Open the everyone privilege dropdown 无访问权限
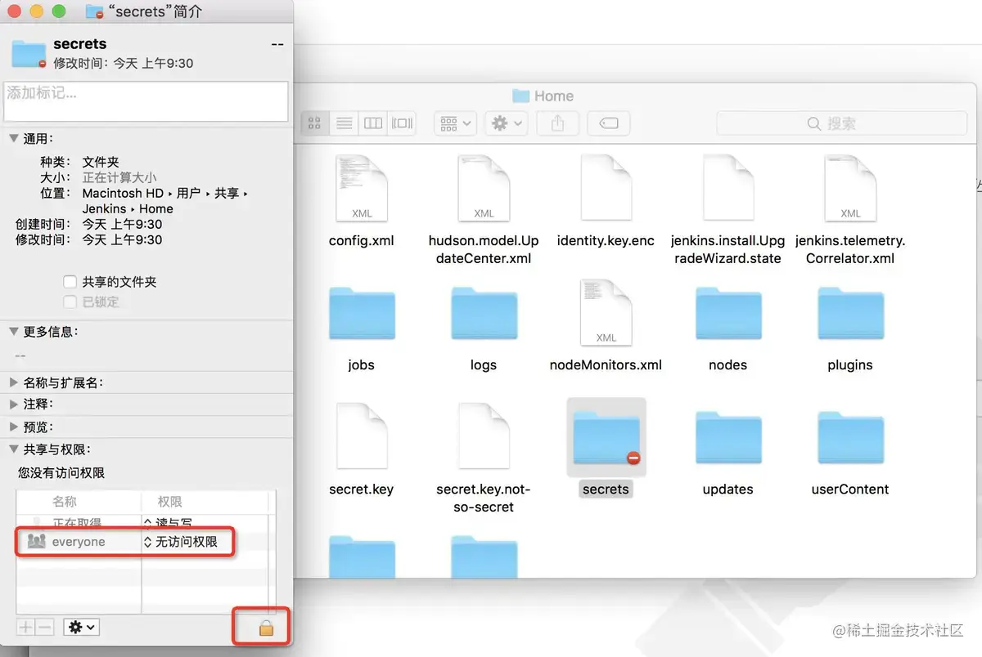 181,541
